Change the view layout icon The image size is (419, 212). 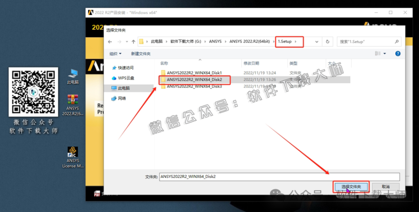click(378, 54)
